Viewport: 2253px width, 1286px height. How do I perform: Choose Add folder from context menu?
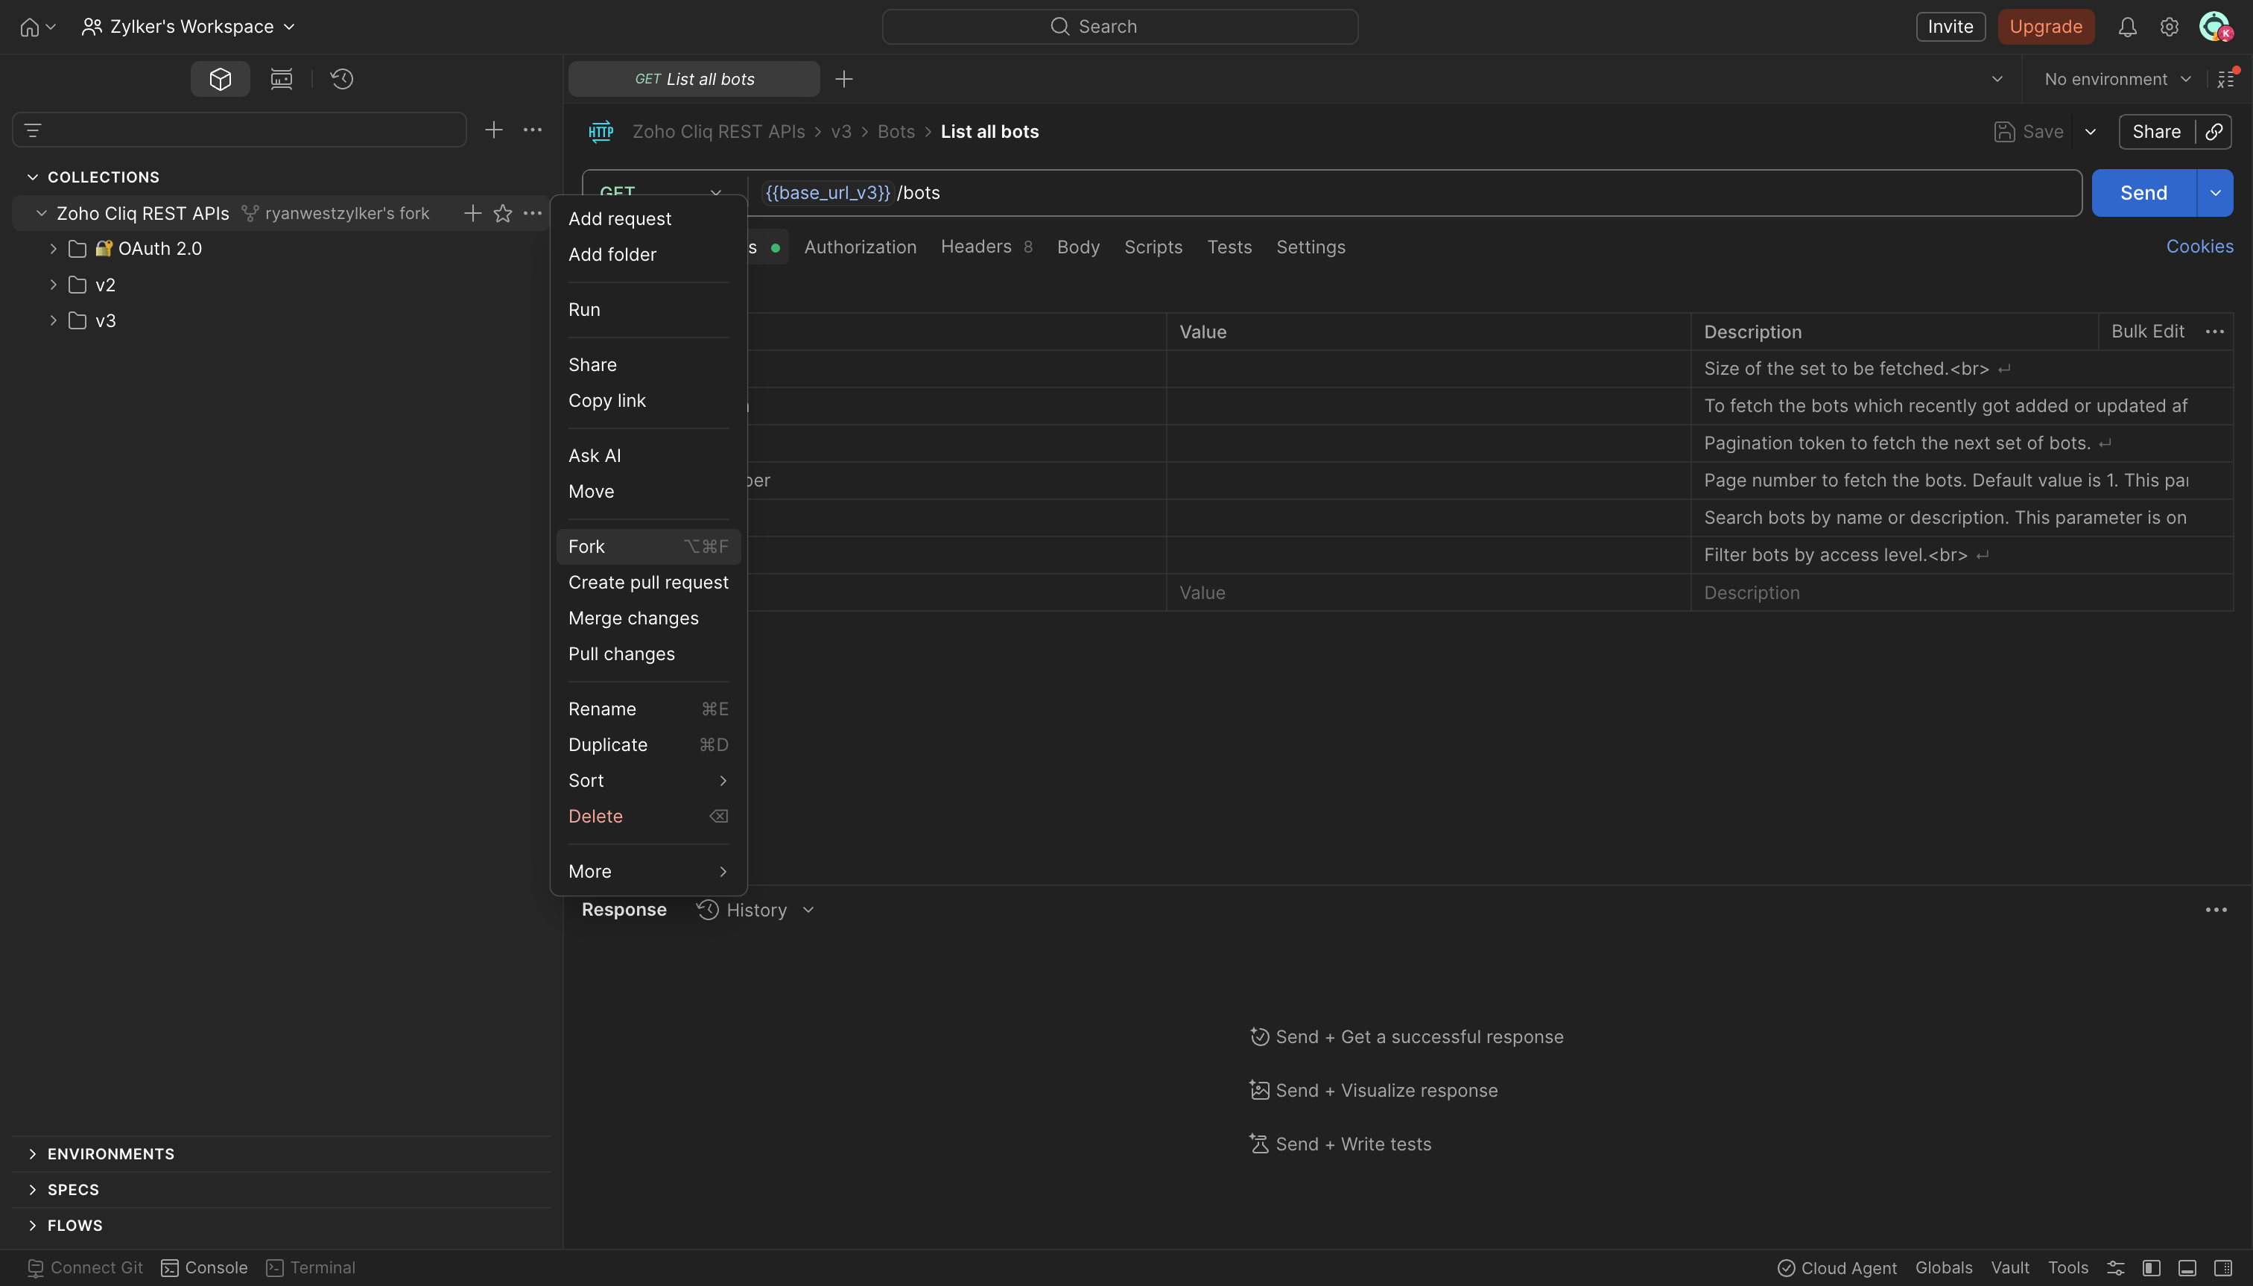[648, 254]
